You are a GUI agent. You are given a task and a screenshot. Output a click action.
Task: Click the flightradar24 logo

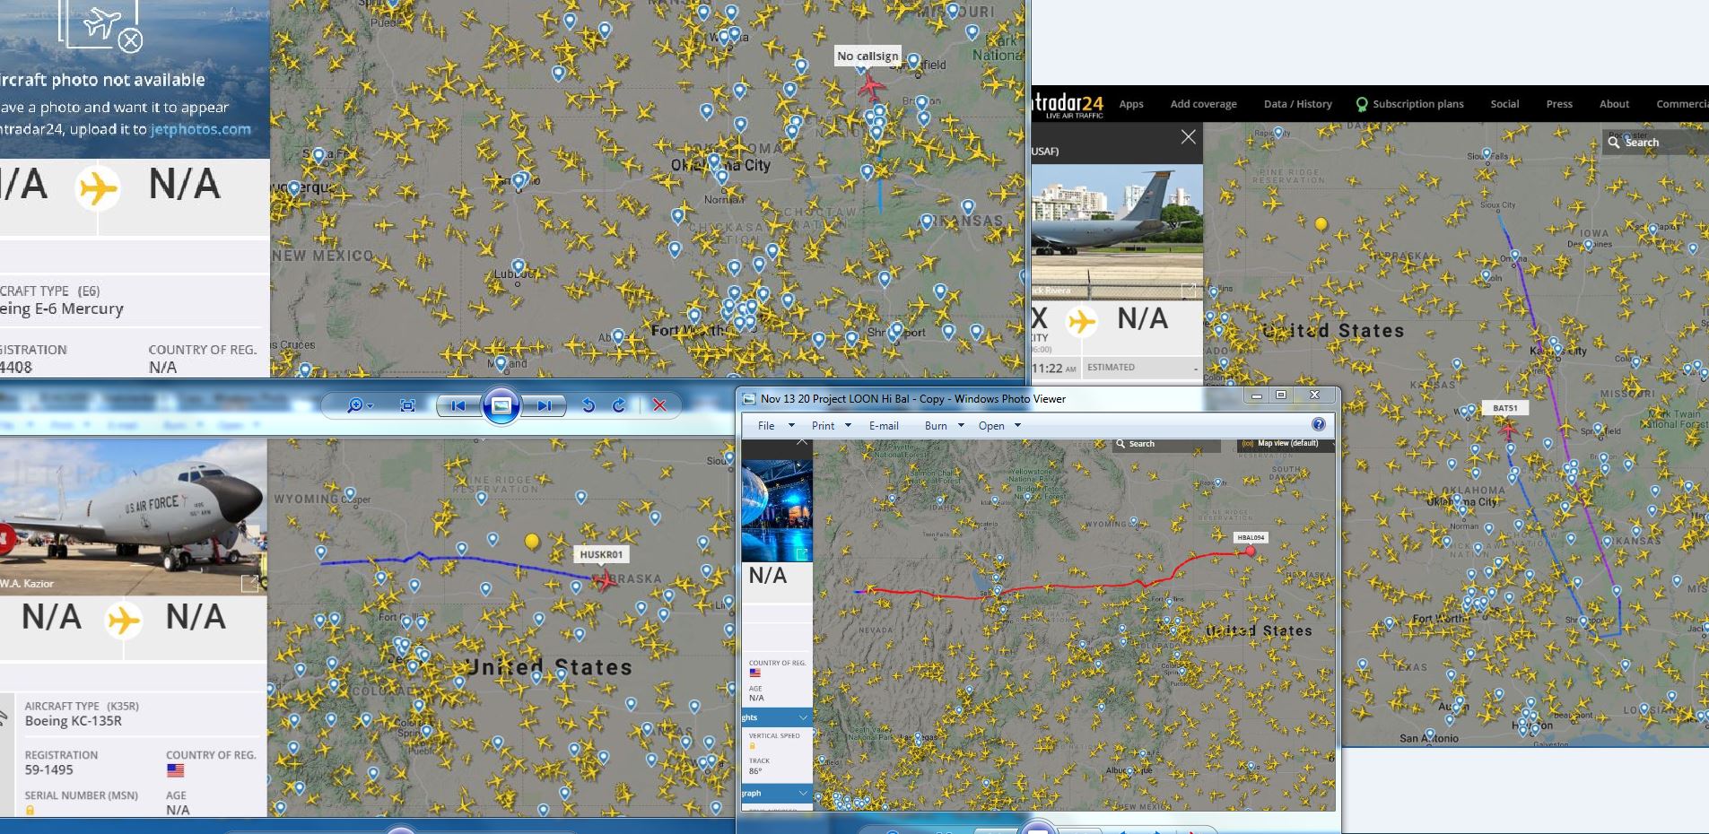[1068, 105]
